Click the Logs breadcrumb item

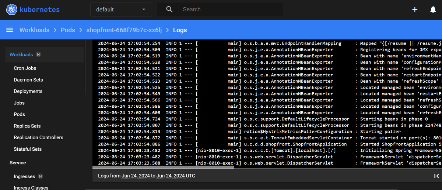tap(180, 30)
